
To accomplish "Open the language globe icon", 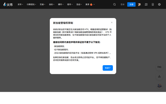I will click(159, 4).
